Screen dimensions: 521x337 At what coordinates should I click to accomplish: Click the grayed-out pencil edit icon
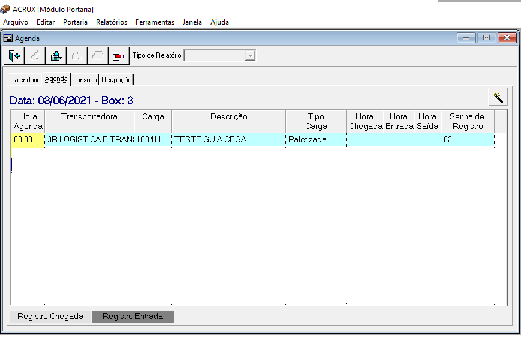35,56
